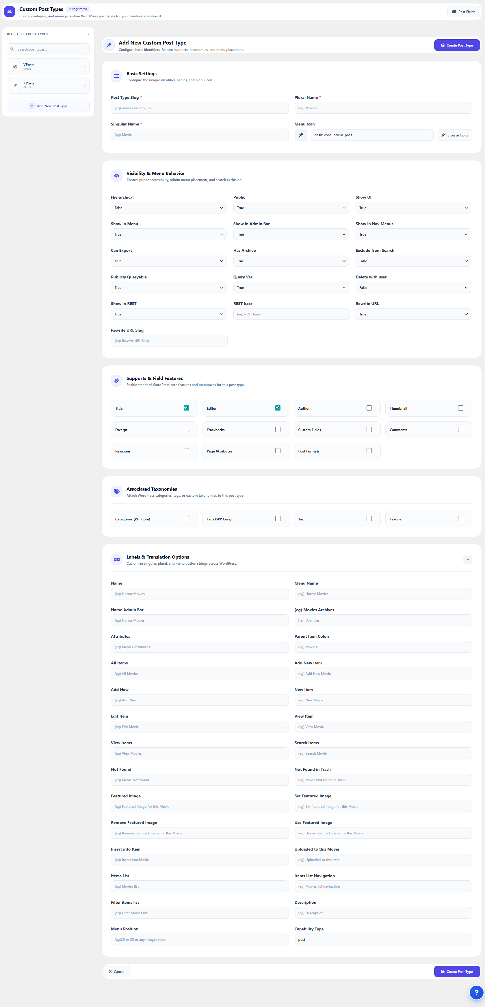
Task: Click the menu icon preview pin
Action: [301, 135]
